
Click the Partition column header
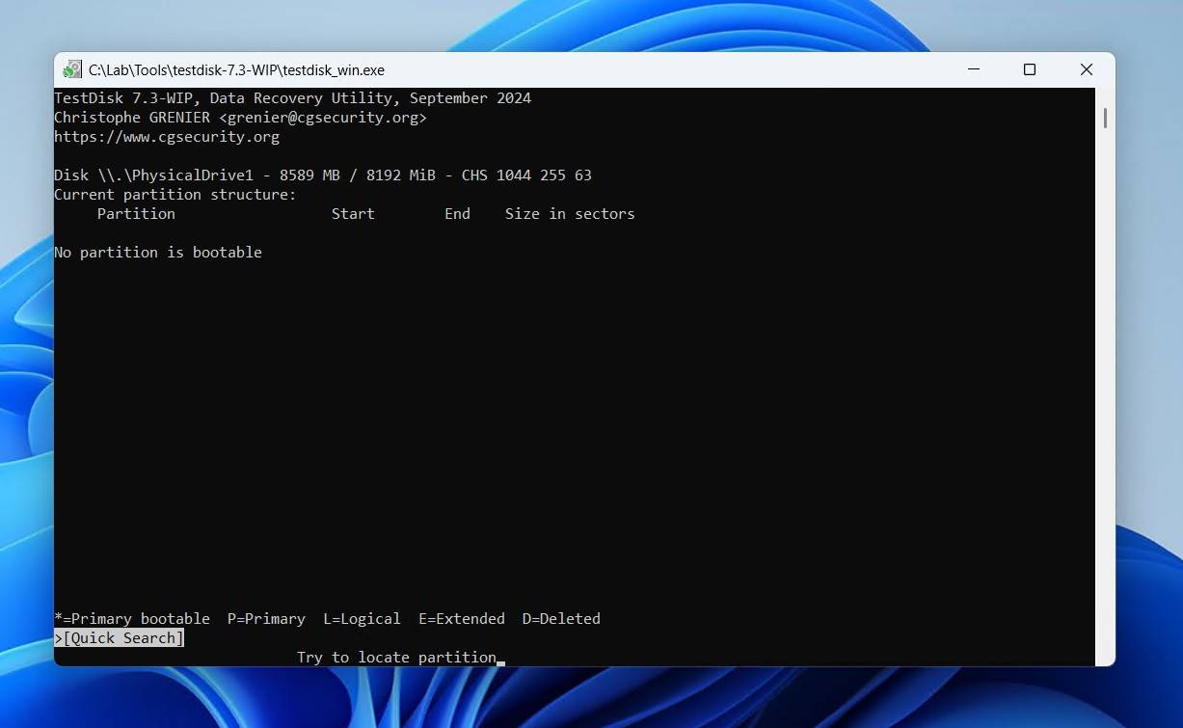click(x=136, y=214)
